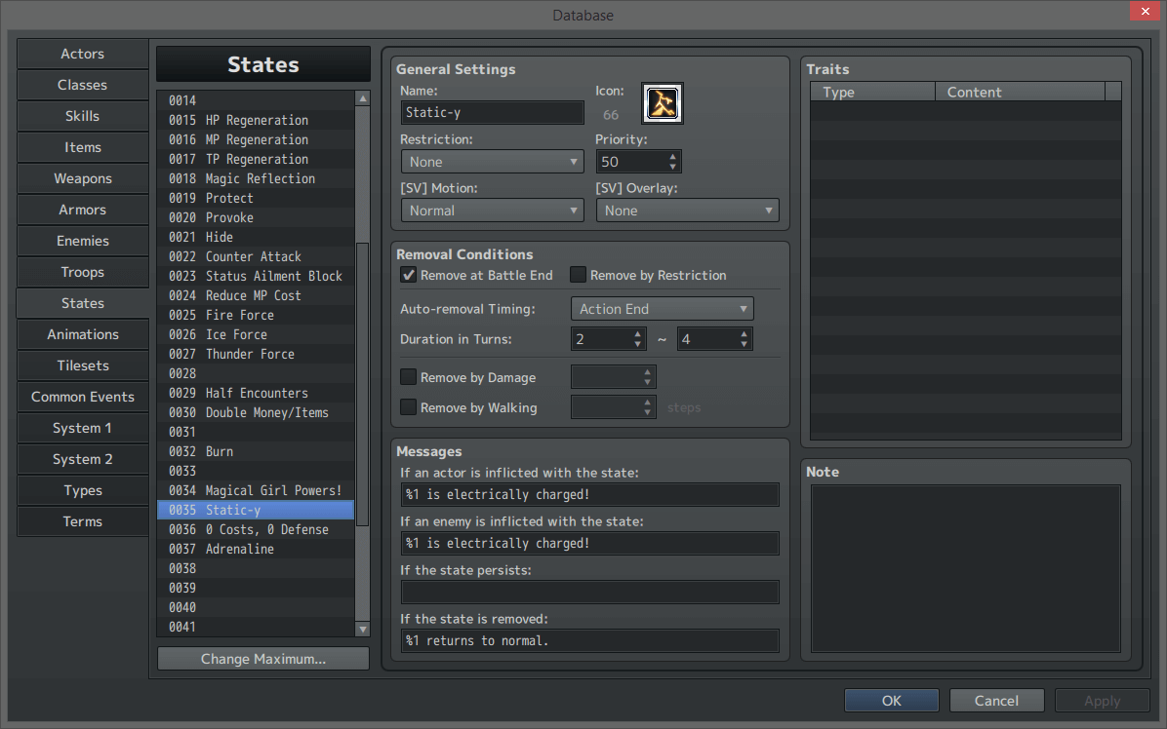Check the Remove by Damage option

point(408,377)
